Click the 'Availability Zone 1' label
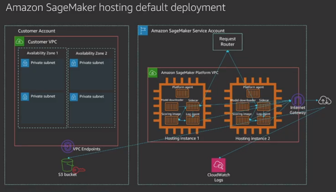Viewport: 336px width, 192px height. tap(42, 53)
